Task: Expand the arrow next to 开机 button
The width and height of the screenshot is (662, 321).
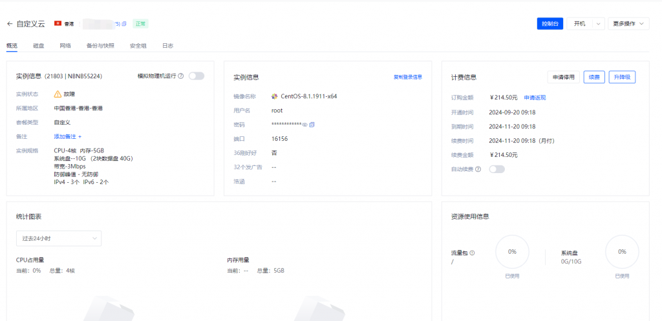Action: tap(598, 24)
